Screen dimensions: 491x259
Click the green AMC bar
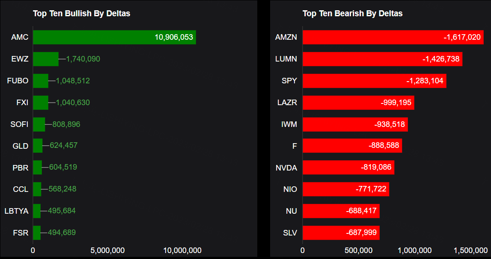point(114,37)
